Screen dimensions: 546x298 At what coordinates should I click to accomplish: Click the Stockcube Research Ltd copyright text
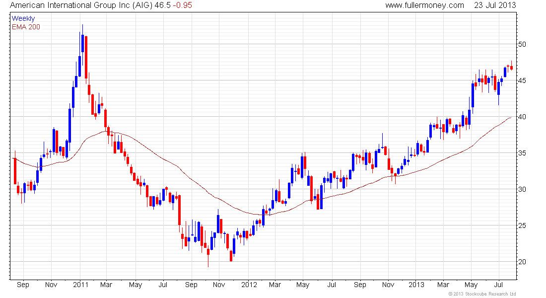pyautogui.click(x=482, y=294)
